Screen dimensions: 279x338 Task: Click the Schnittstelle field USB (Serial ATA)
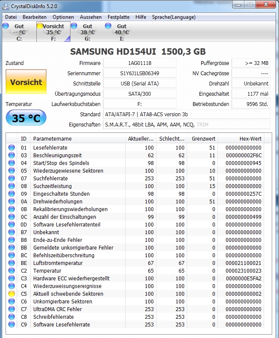click(139, 83)
